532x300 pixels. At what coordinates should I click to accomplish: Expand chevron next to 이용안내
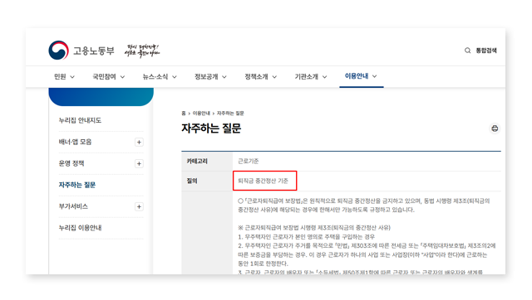(x=375, y=76)
